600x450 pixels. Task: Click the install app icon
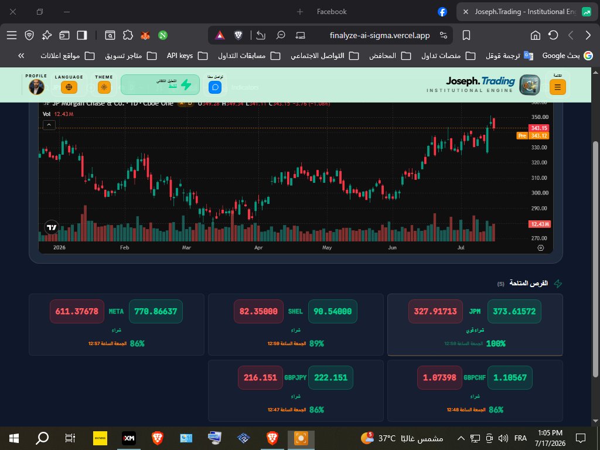[301, 35]
